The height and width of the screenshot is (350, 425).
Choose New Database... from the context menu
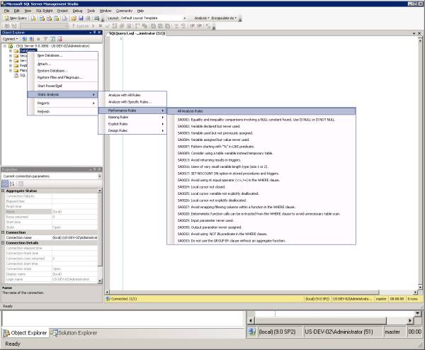coord(63,55)
